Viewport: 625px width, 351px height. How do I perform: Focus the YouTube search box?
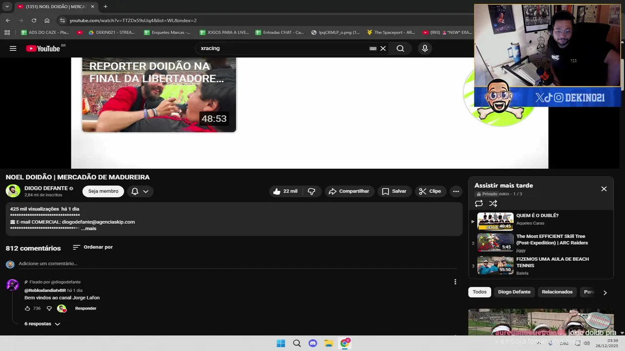(x=283, y=48)
